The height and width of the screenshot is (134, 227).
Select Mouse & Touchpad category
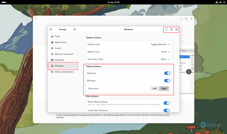pos(63,54)
